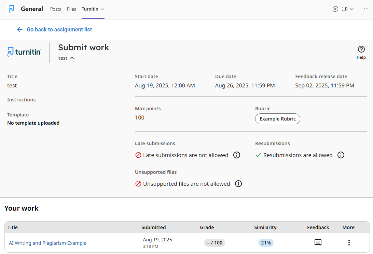The width and height of the screenshot is (373, 254).
Task: Click the Instructions label
Action: point(22,100)
